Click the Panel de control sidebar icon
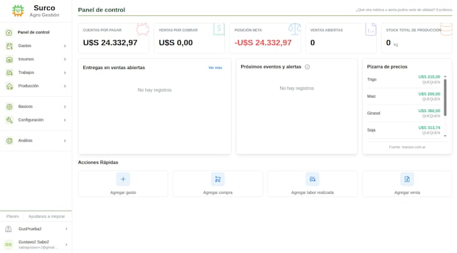The image size is (457, 253). tap(9, 32)
